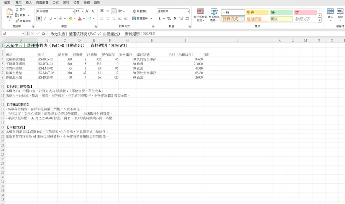Toggle Wrap Text (自動換行)

click(140, 11)
